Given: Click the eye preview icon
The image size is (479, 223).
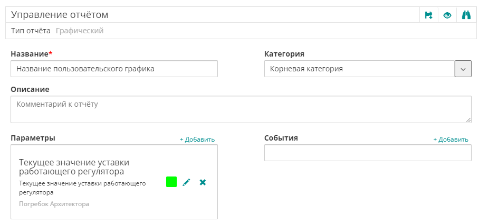Looking at the screenshot, I should (447, 15).
